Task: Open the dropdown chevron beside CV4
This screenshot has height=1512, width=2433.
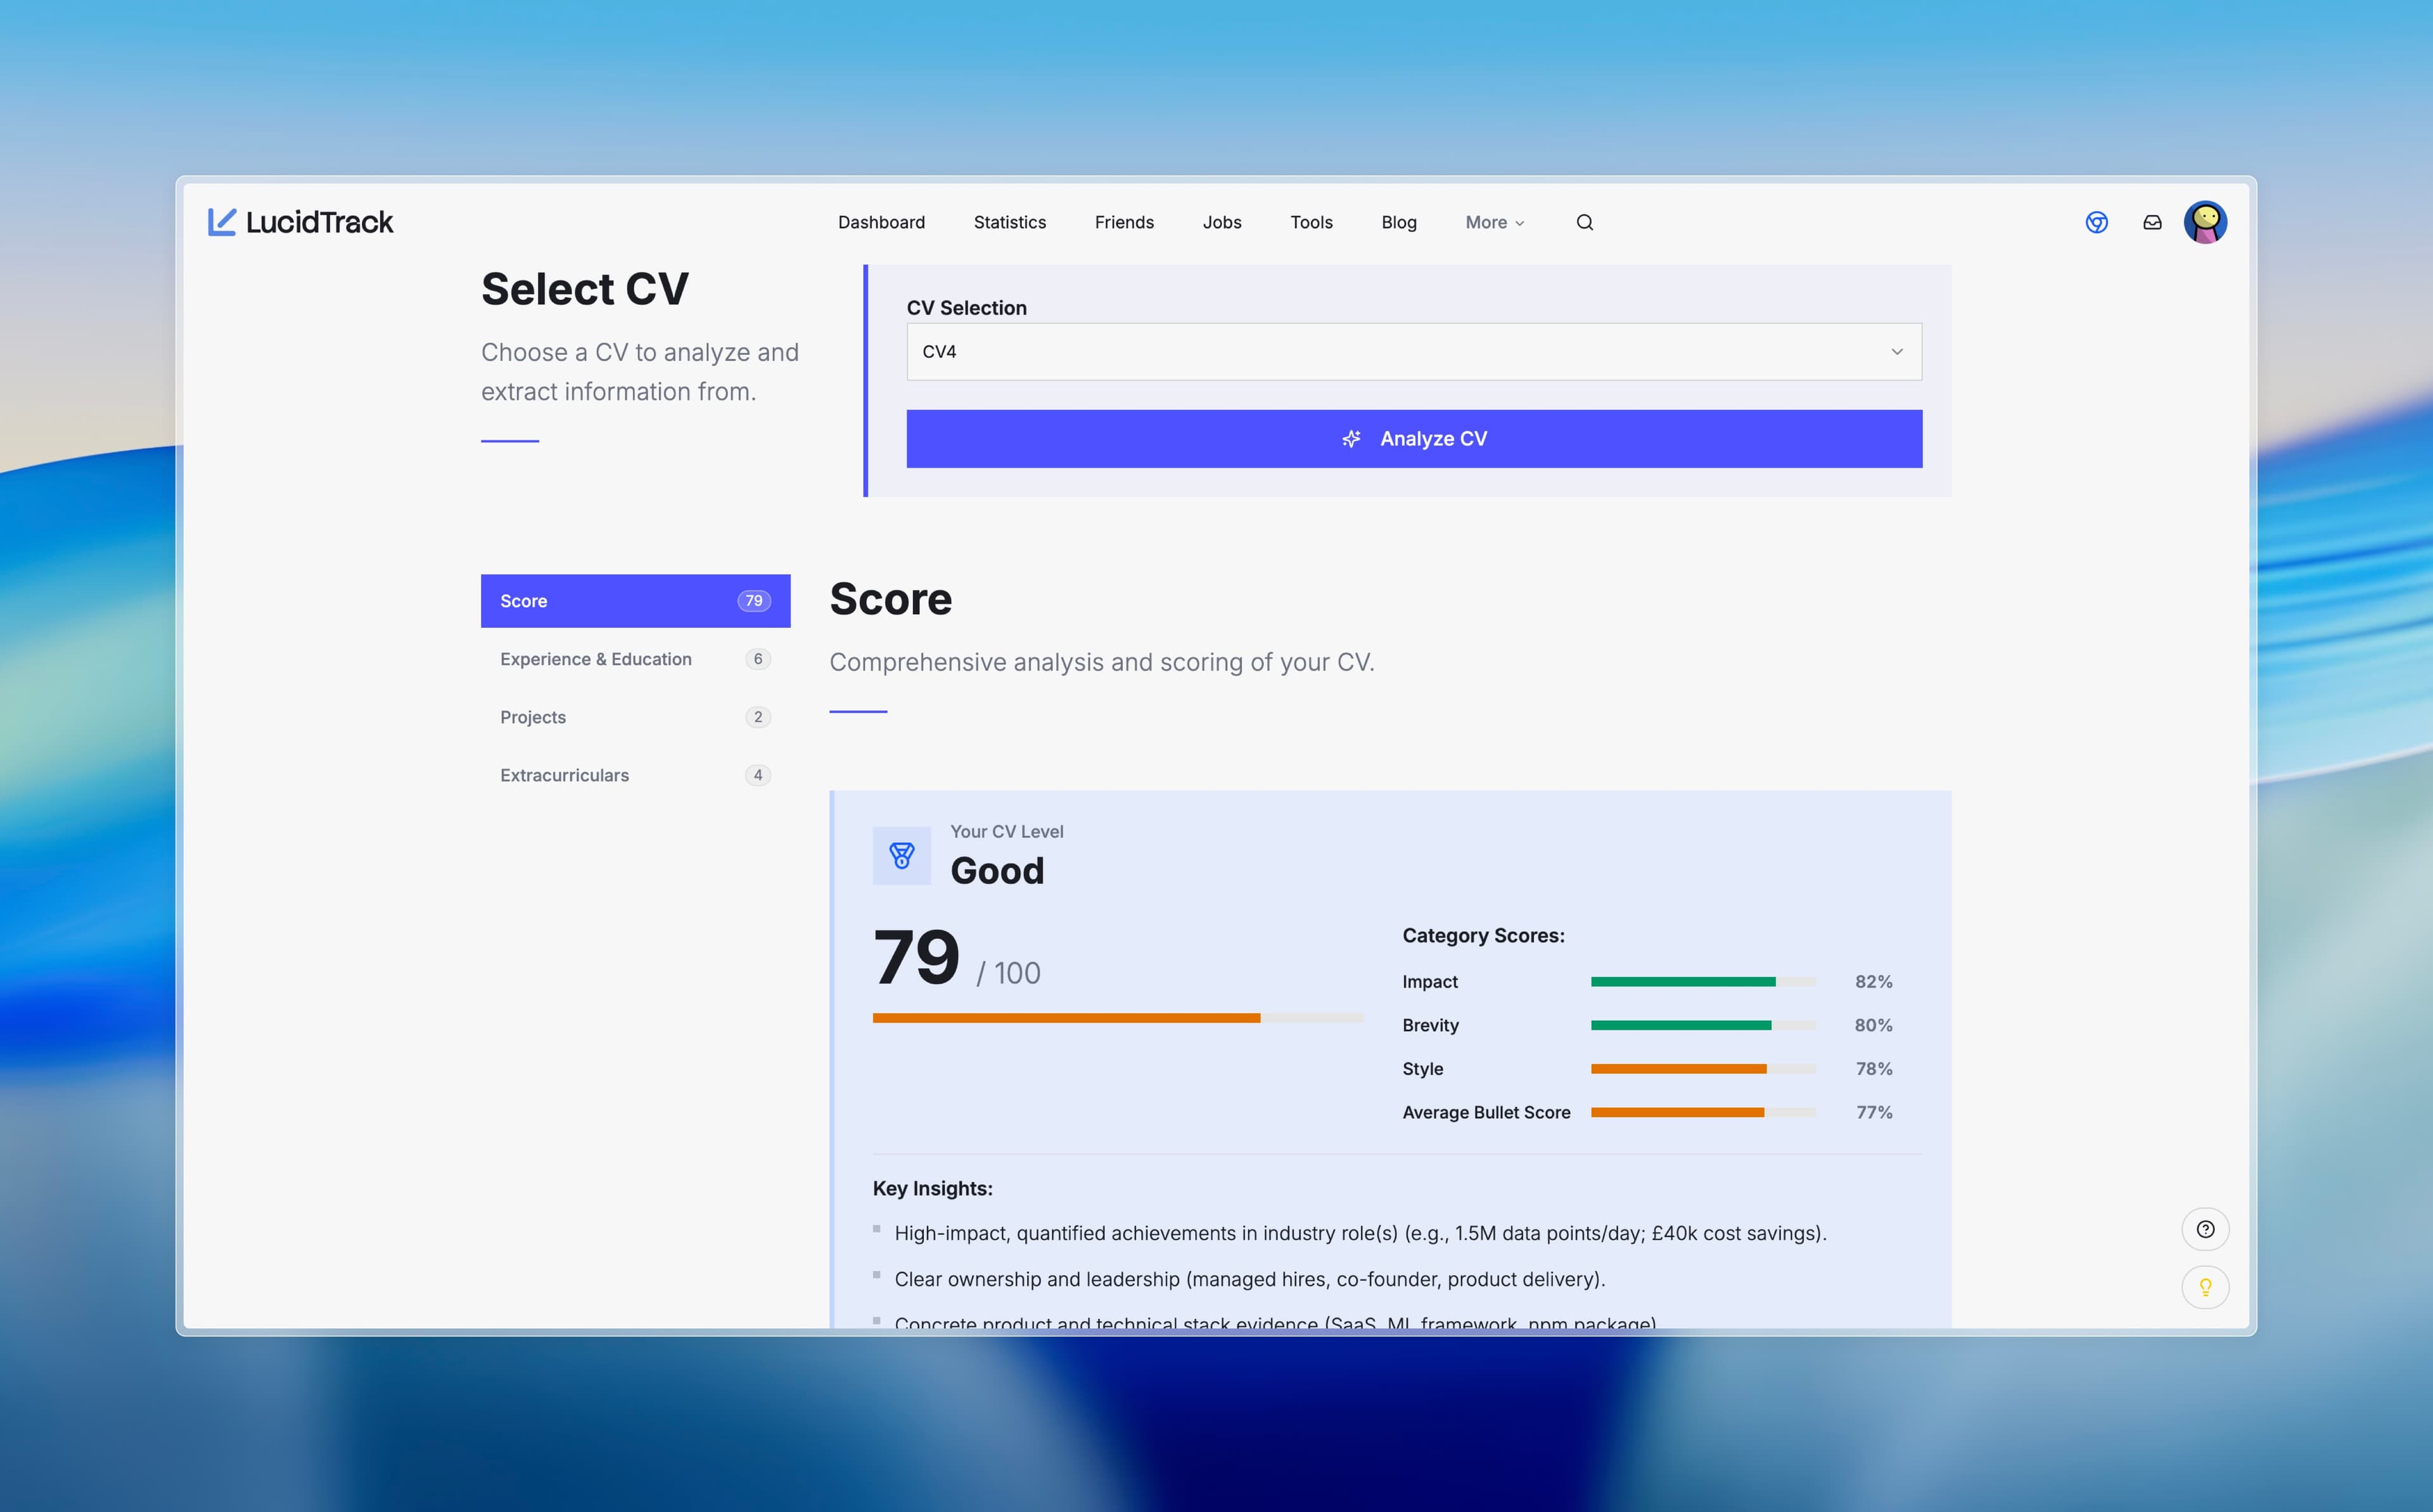Action: 1896,351
